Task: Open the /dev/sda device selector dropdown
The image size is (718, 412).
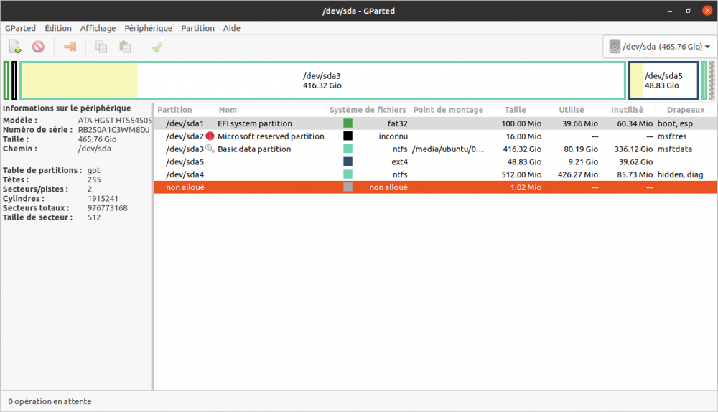Action: (x=659, y=47)
